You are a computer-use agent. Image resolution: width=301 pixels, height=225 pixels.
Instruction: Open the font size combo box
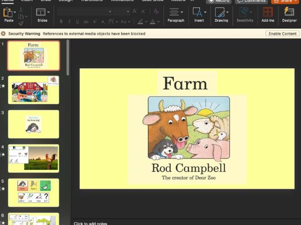tap(122, 11)
